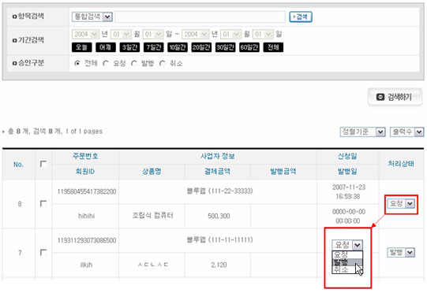Click the issue date 0000-00-00
The image size is (427, 293).
[x=349, y=212]
